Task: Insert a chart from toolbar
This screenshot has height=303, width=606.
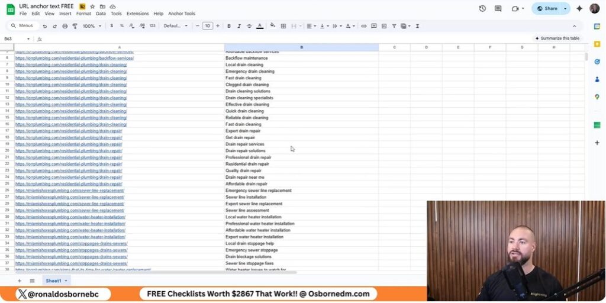Action: 383,26
